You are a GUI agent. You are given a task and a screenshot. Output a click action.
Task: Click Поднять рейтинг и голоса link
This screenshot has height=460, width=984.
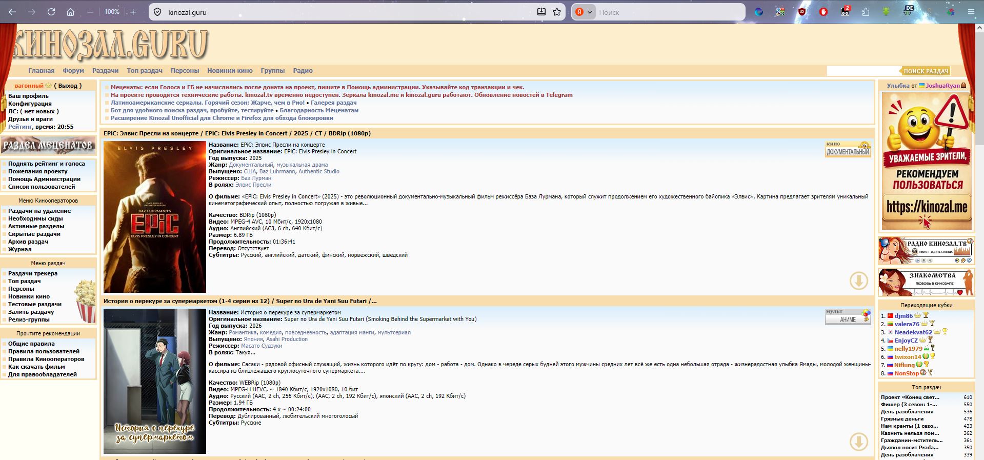47,164
